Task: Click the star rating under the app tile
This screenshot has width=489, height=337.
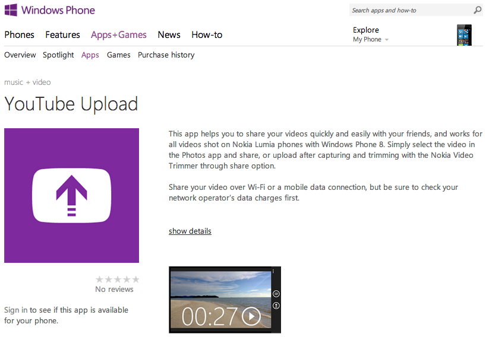Action: tap(117, 279)
